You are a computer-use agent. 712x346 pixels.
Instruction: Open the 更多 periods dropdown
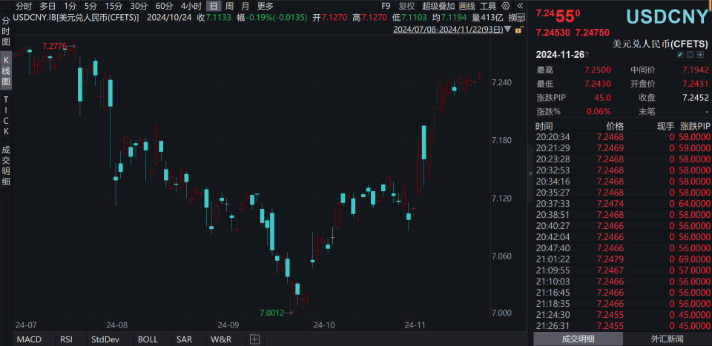click(266, 6)
